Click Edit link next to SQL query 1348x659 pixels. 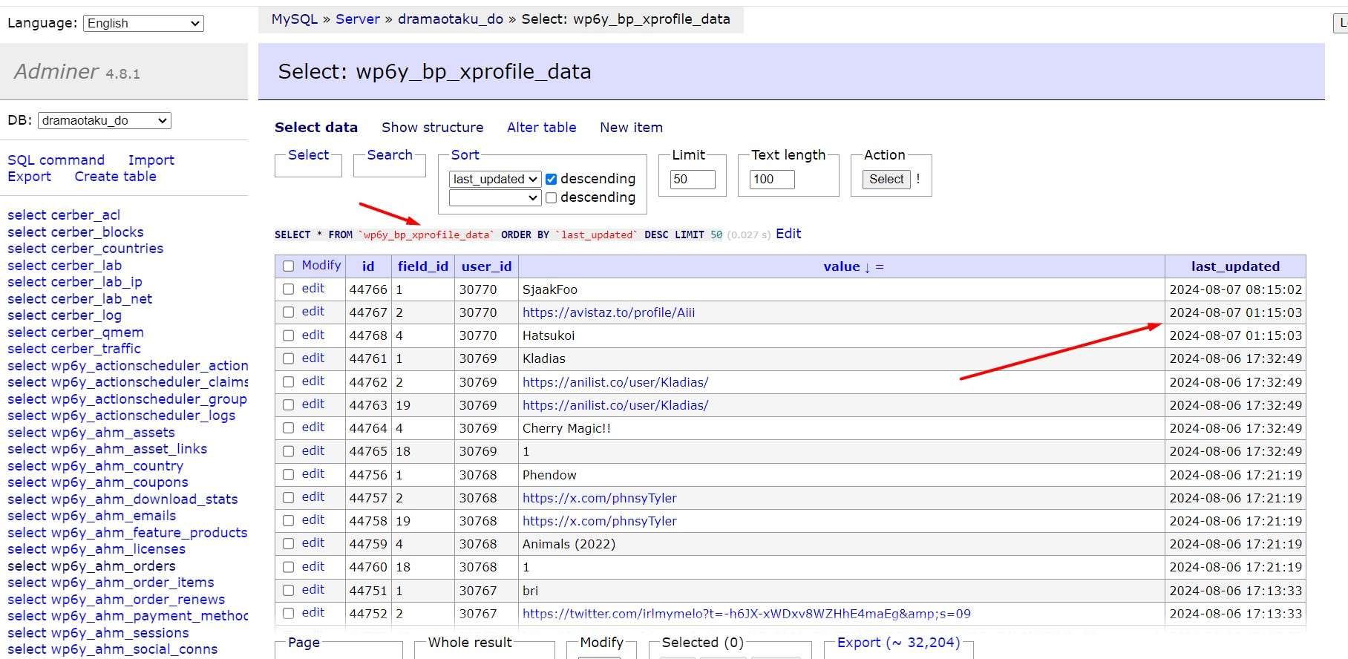click(x=788, y=234)
